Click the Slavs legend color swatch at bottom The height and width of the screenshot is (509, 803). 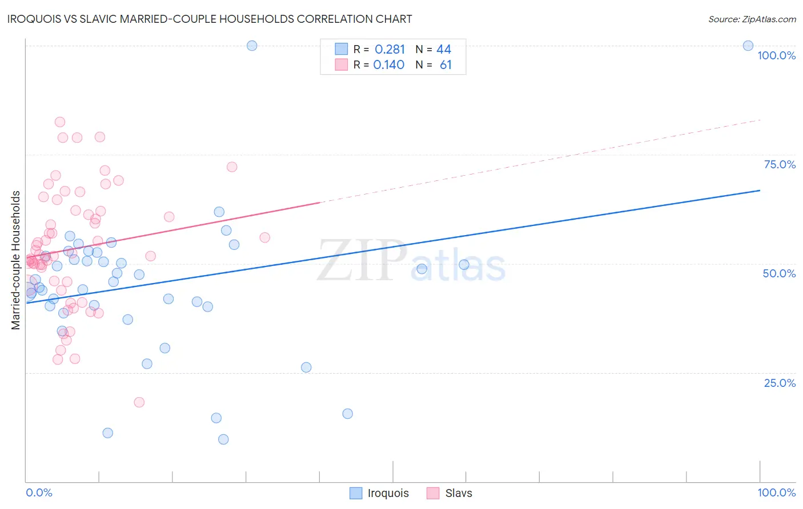[433, 493]
